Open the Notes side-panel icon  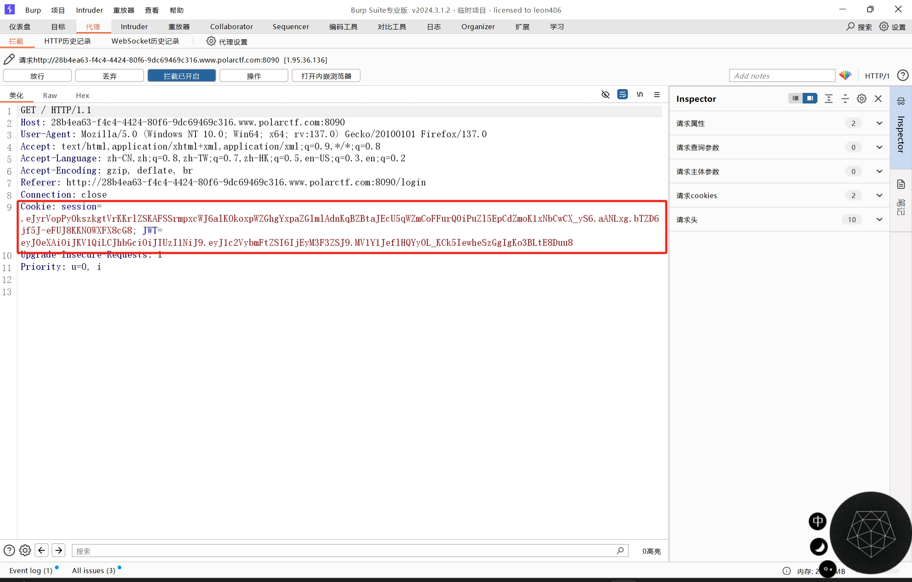[901, 185]
